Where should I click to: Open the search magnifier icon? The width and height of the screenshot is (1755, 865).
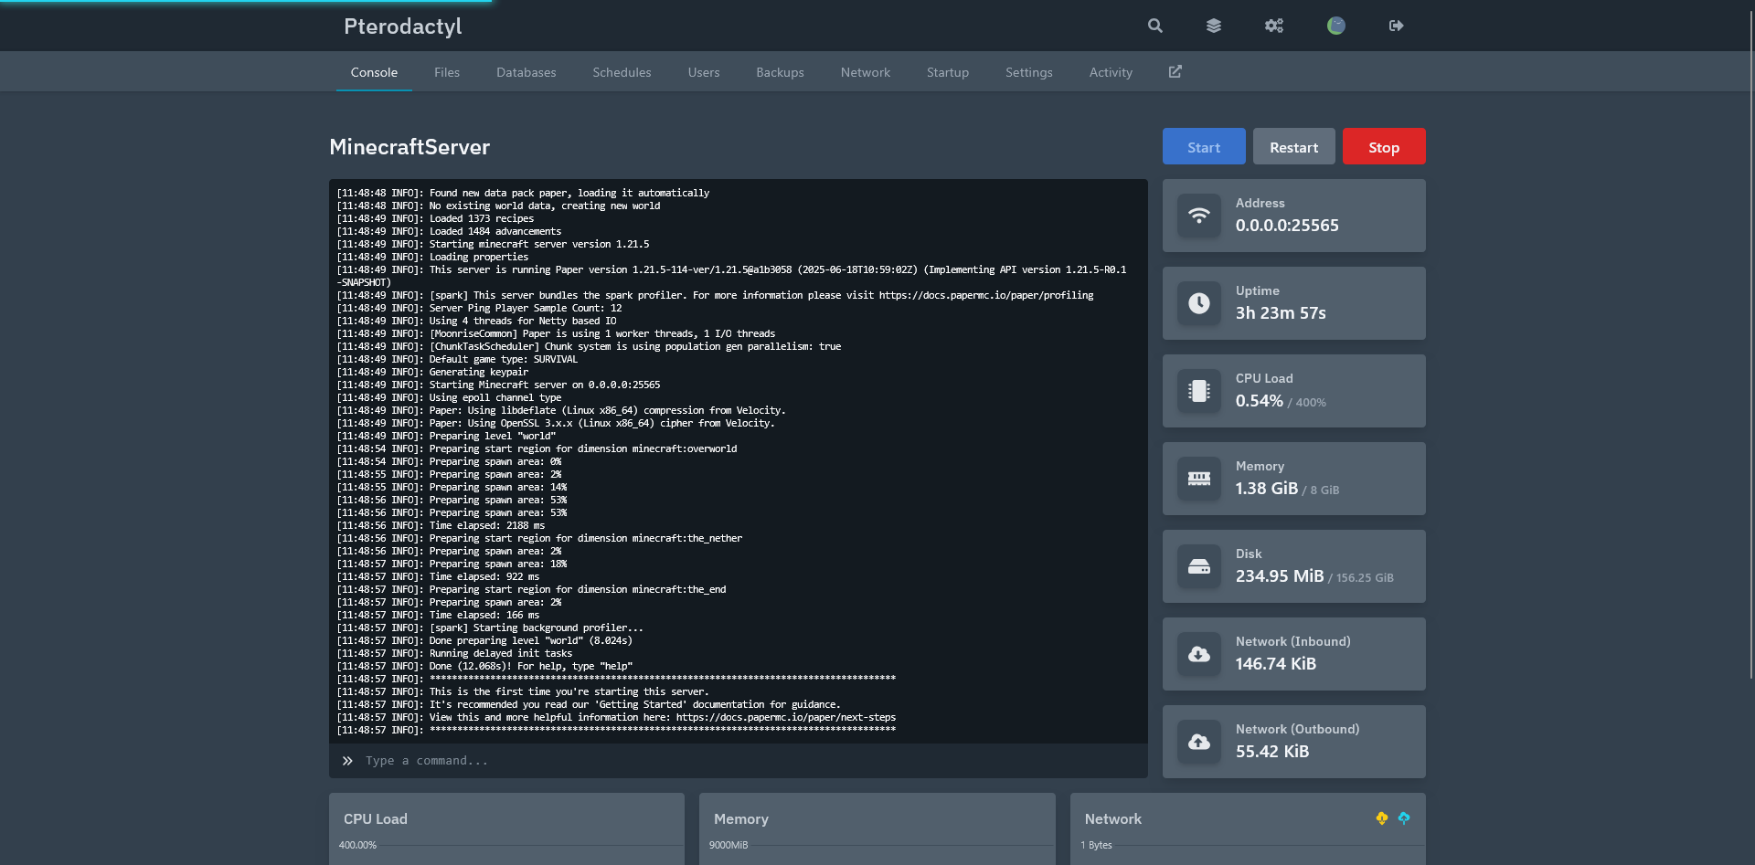coord(1155,26)
